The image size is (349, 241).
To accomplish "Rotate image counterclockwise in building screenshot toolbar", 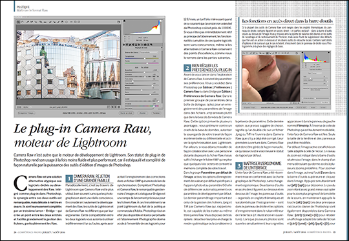I will [x=75, y=22].
